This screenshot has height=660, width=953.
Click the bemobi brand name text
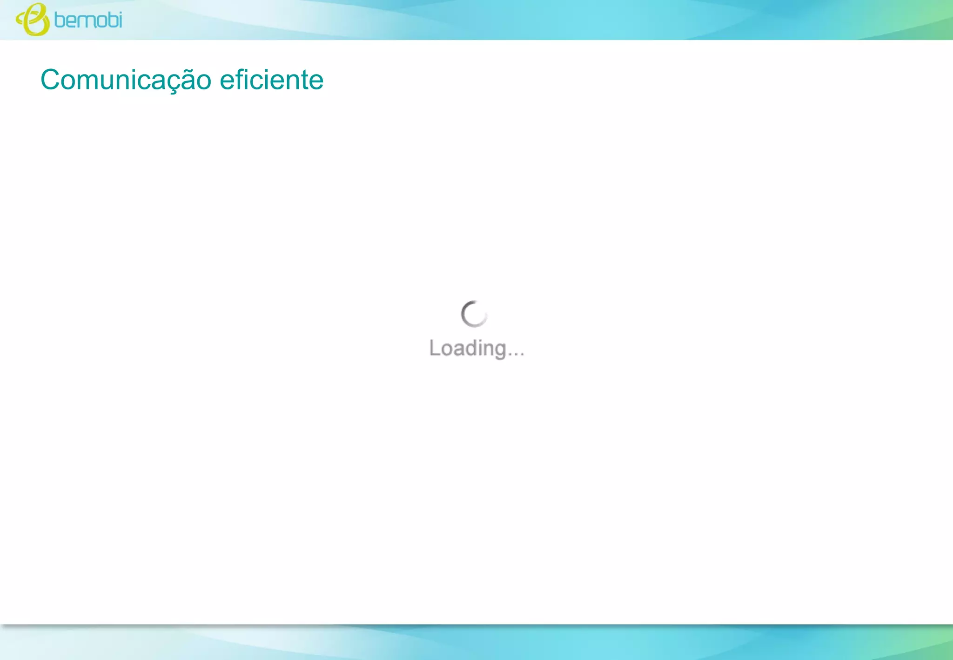[x=88, y=20]
